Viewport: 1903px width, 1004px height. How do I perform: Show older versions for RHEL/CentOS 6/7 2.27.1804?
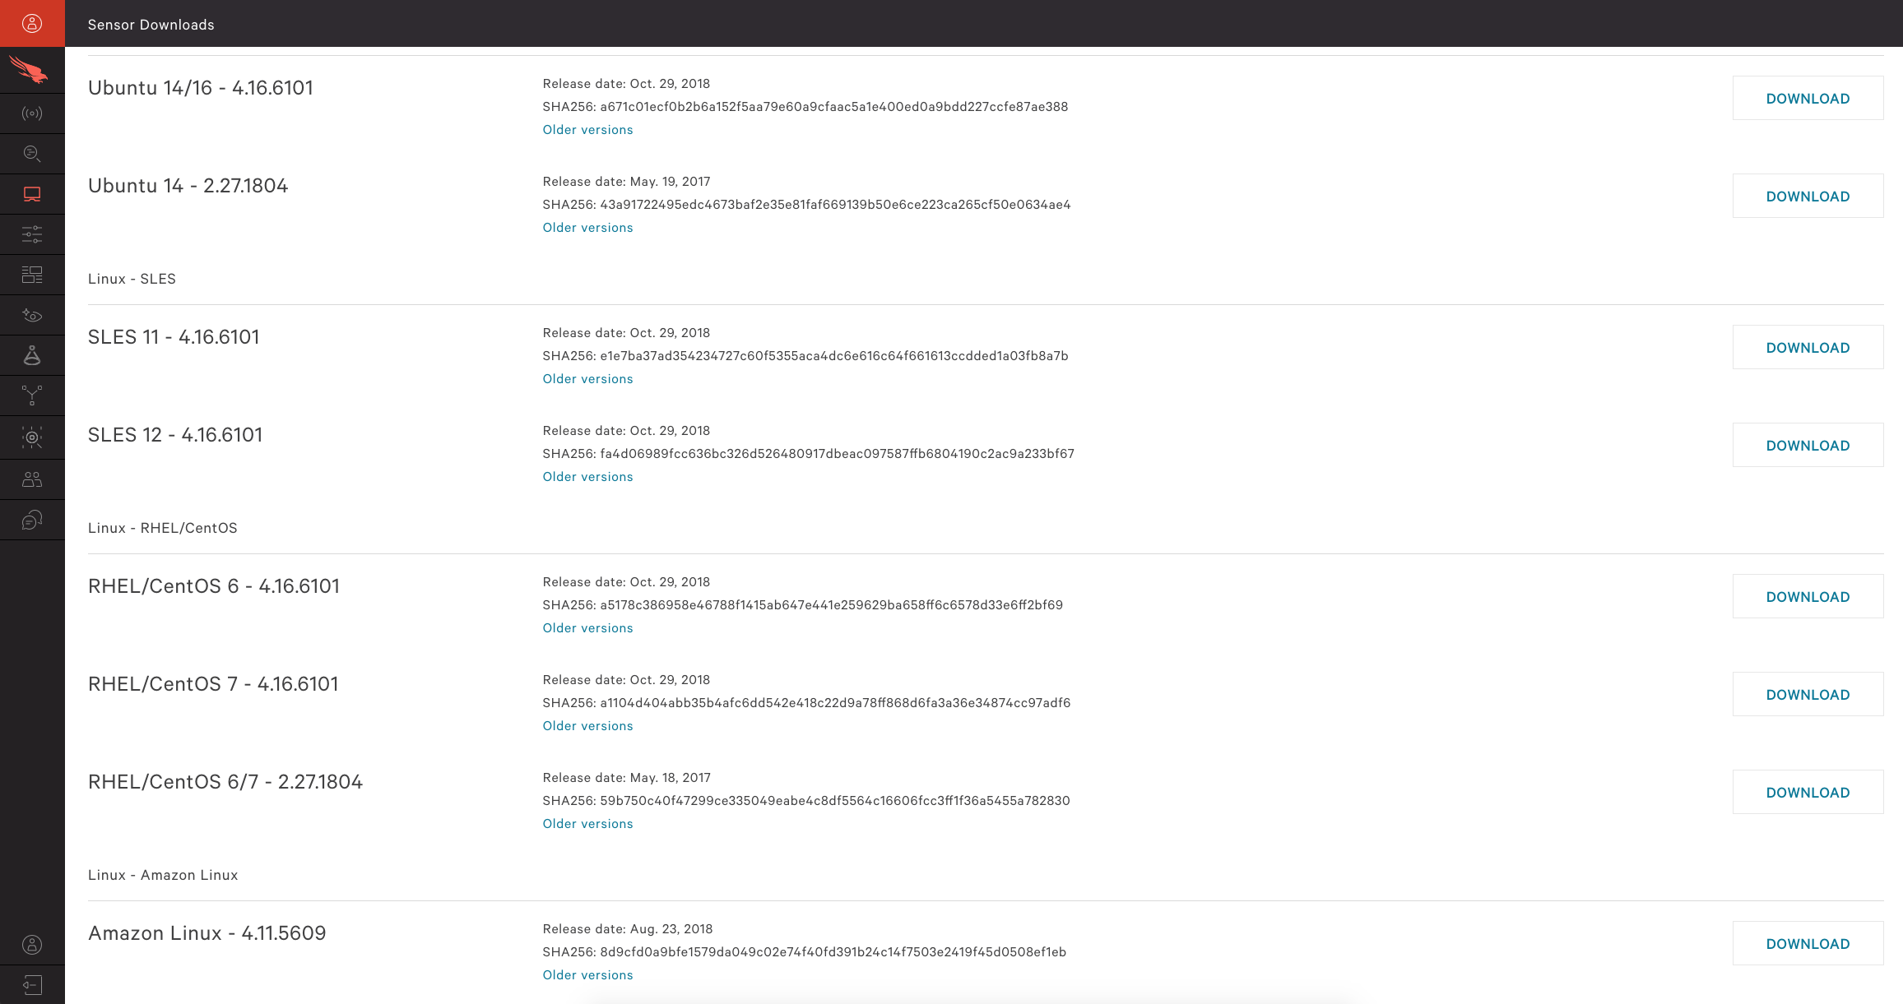coord(587,824)
